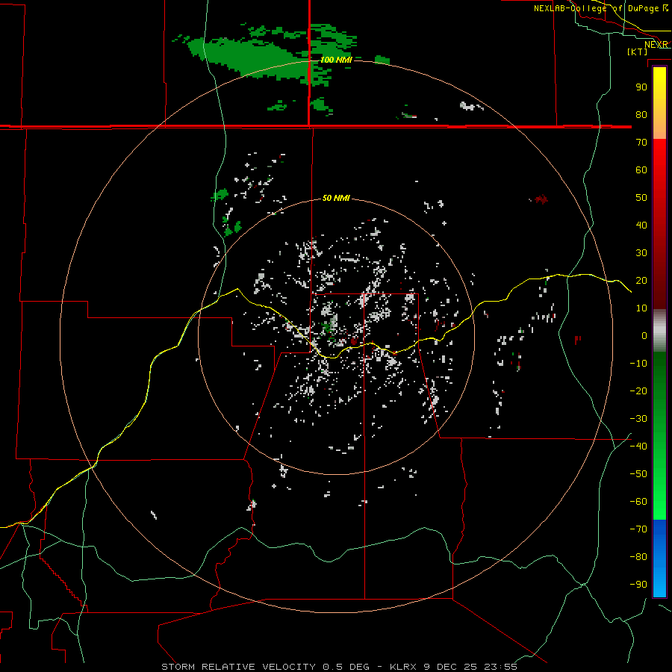The height and width of the screenshot is (672, 672).
Task: Click the 50 value on velocity scale
Action: pos(641,198)
